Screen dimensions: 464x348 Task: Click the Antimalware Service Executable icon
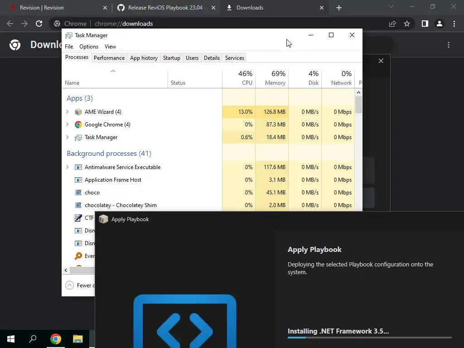(78, 167)
